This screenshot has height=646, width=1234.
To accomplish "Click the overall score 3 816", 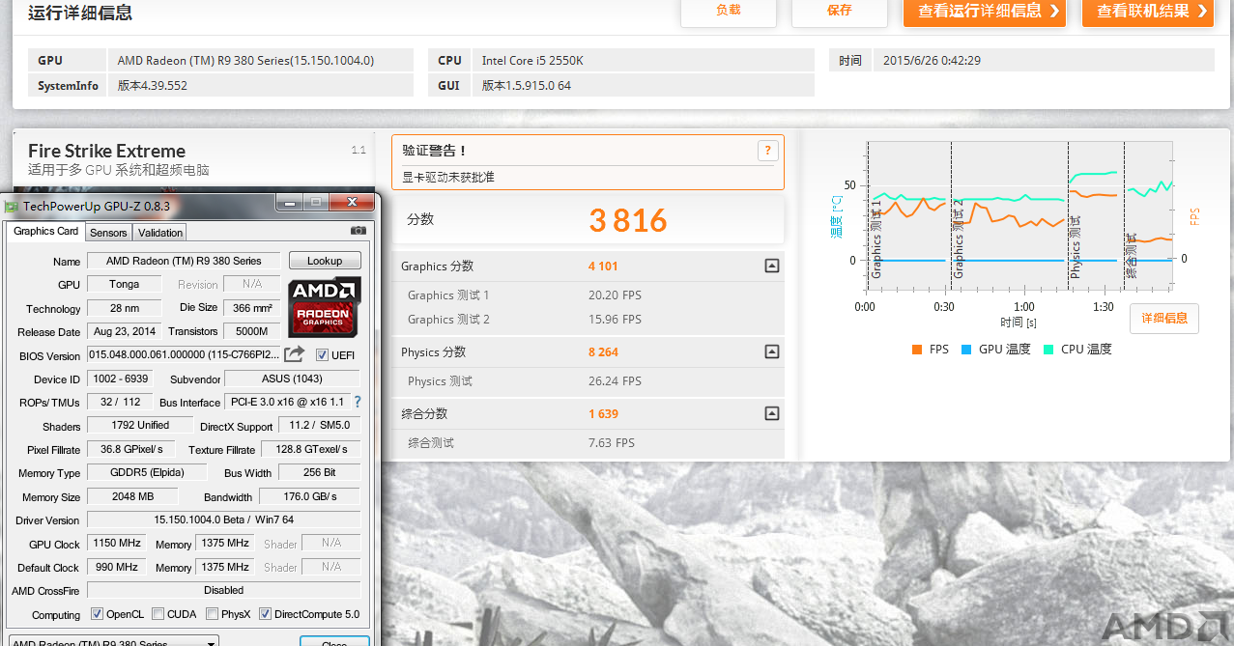I will pos(628,221).
